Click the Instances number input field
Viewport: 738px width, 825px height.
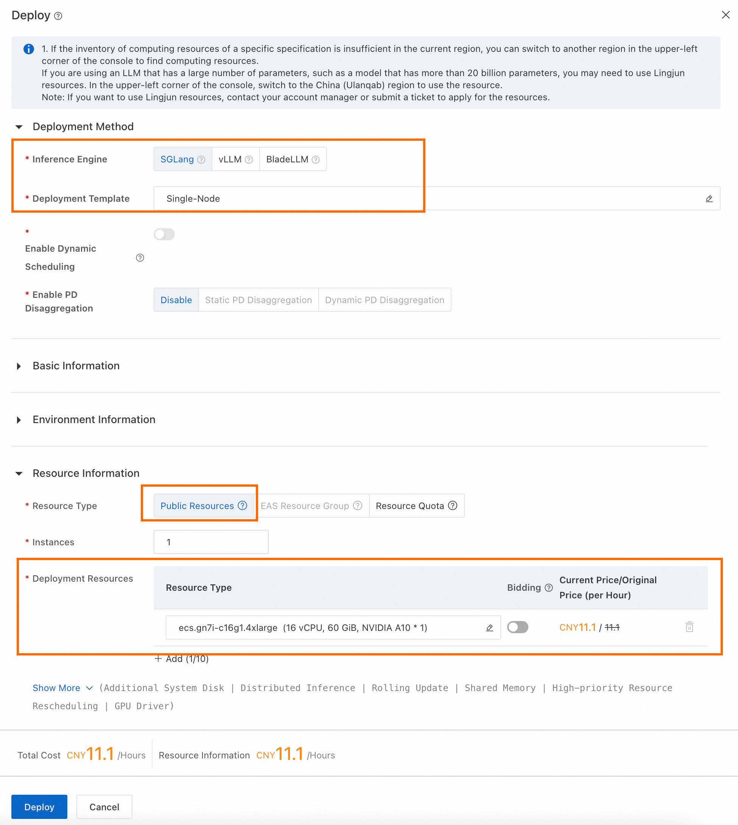211,542
